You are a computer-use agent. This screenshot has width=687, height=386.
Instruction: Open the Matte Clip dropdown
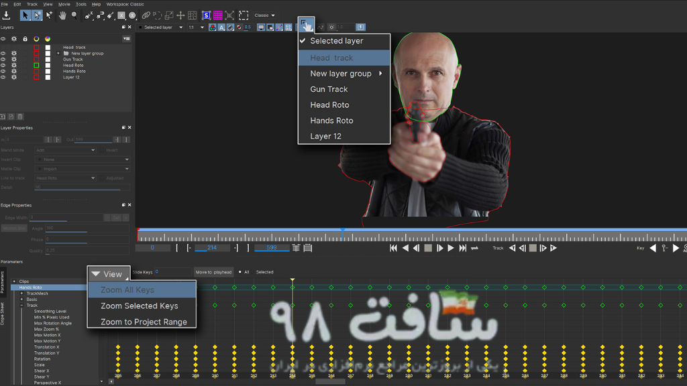[83, 169]
